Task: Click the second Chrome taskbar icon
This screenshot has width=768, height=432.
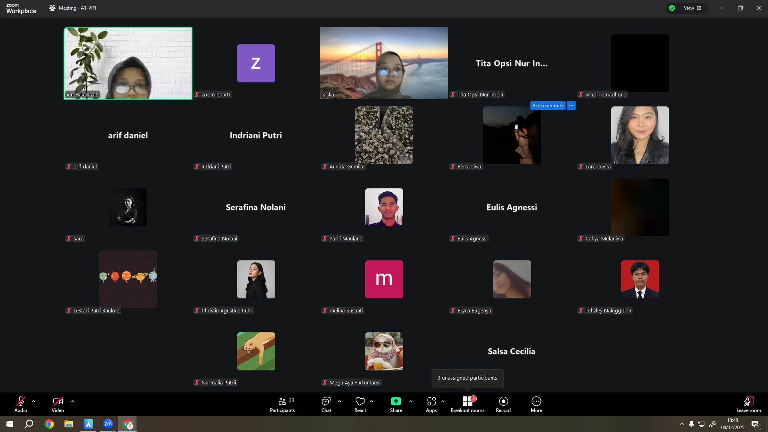Action: coord(128,424)
